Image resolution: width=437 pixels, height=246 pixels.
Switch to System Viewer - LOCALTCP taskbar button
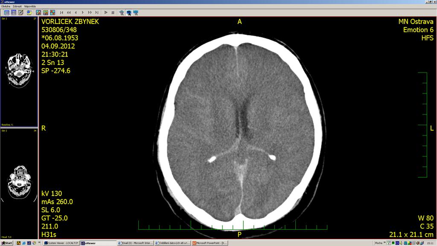pos(61,243)
